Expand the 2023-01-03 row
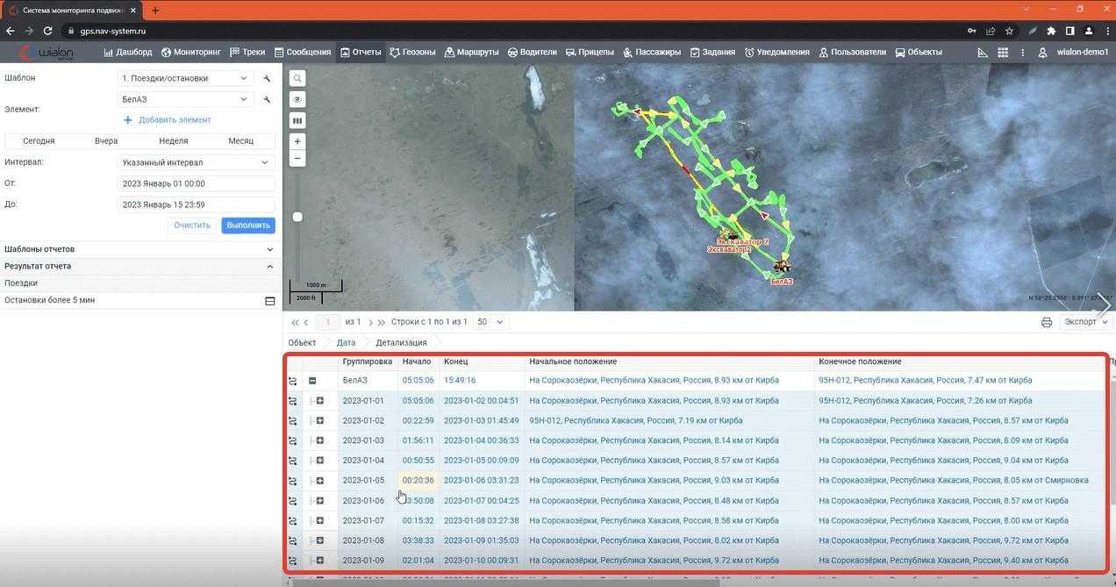This screenshot has height=587, width=1116. coord(320,440)
